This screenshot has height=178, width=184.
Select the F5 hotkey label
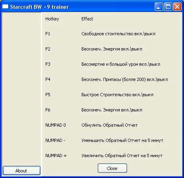[x=48, y=95]
